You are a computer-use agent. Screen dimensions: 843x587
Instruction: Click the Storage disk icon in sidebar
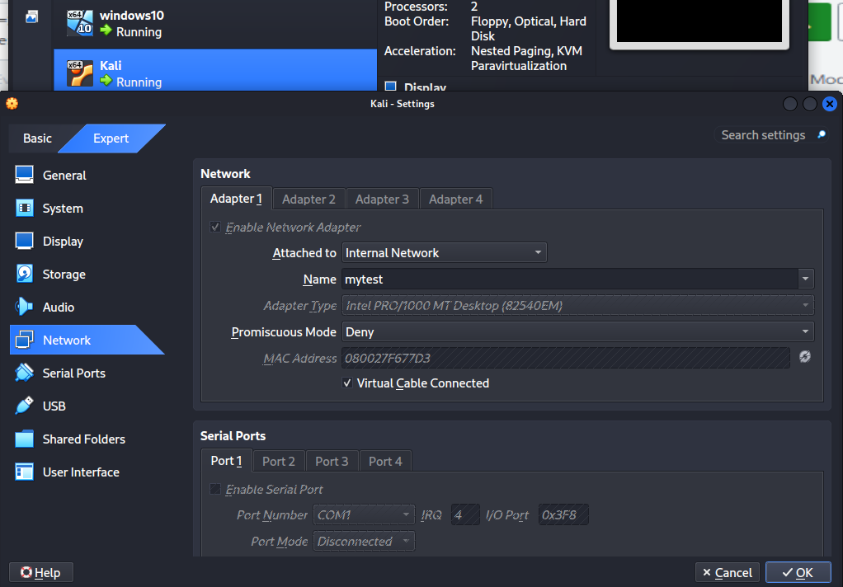(24, 274)
